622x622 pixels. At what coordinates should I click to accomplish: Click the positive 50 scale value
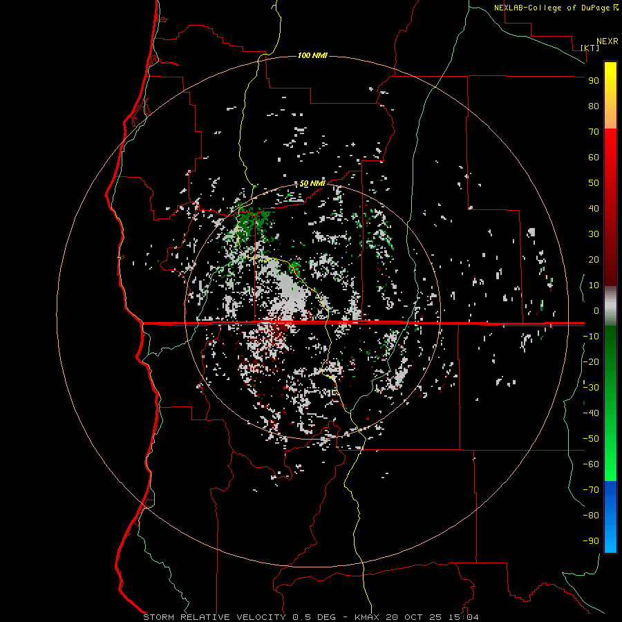click(x=594, y=183)
